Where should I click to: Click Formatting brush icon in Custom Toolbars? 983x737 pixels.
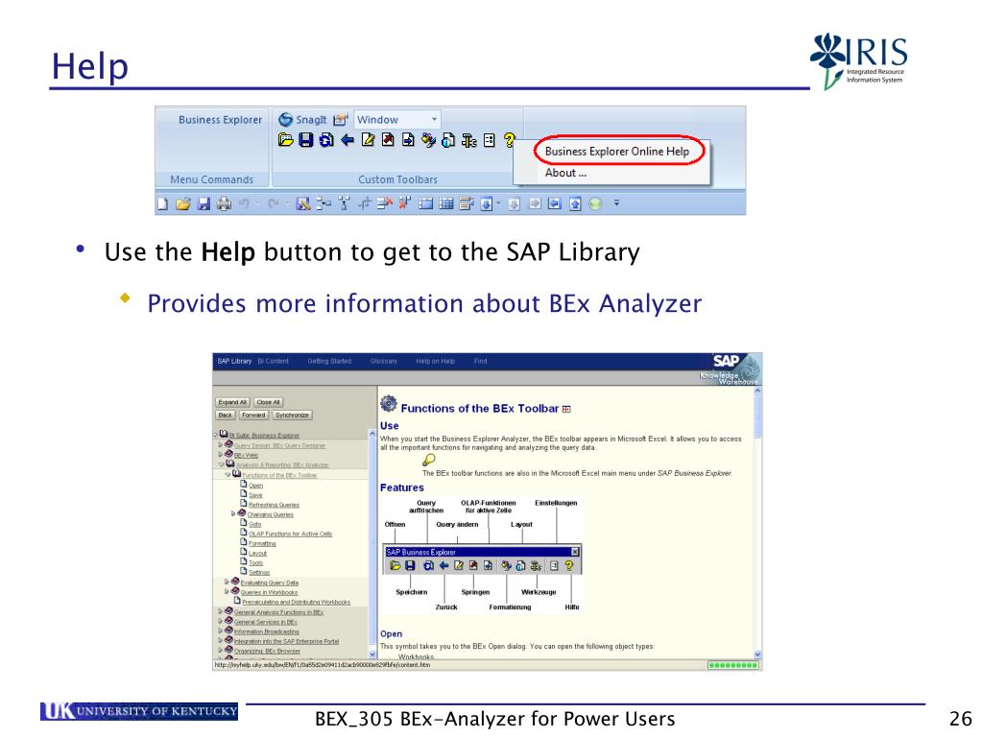pos(428,140)
